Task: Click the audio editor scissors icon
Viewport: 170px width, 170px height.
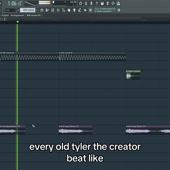Action: click(86, 4)
